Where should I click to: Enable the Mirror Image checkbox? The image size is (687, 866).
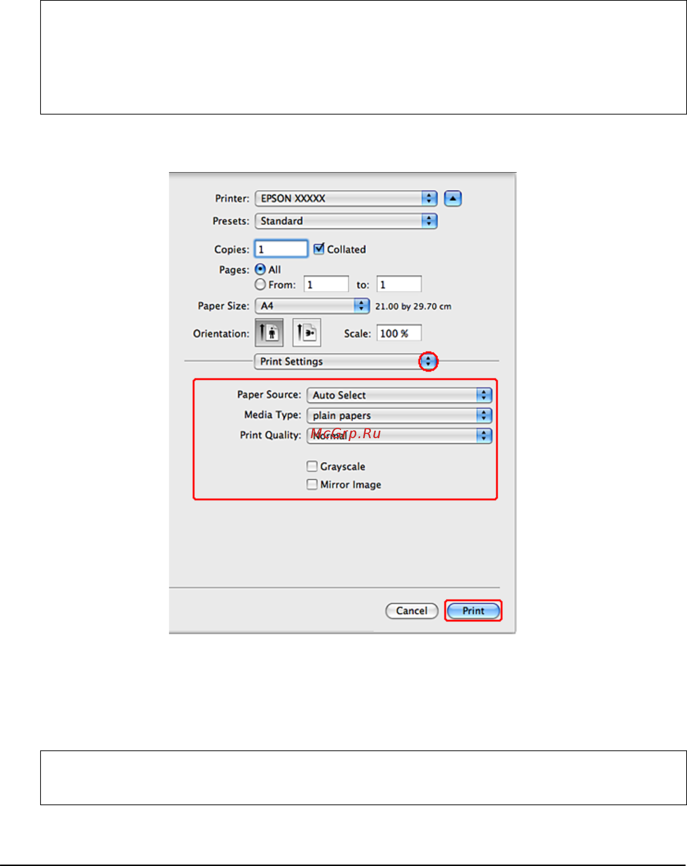[x=311, y=484]
